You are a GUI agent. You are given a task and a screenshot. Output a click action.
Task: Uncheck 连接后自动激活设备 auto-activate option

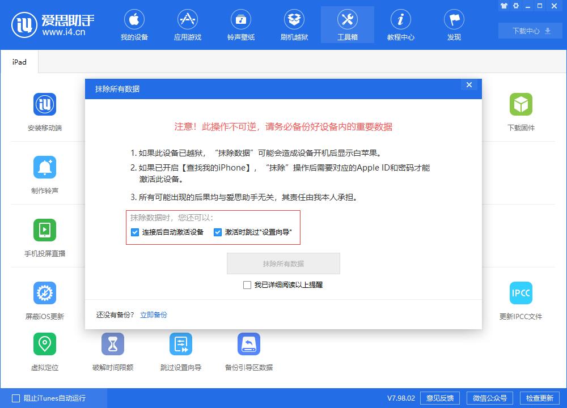(134, 232)
